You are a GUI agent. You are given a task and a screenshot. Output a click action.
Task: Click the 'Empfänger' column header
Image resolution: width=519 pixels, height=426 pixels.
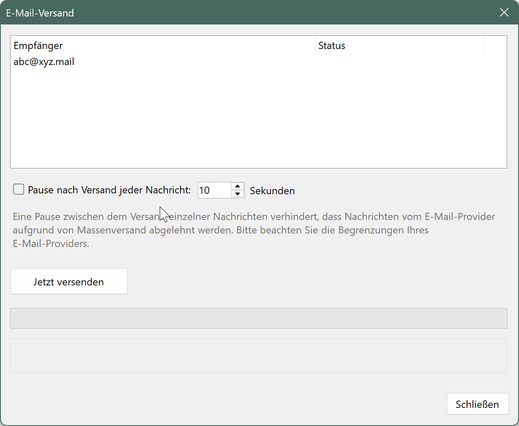pos(38,45)
